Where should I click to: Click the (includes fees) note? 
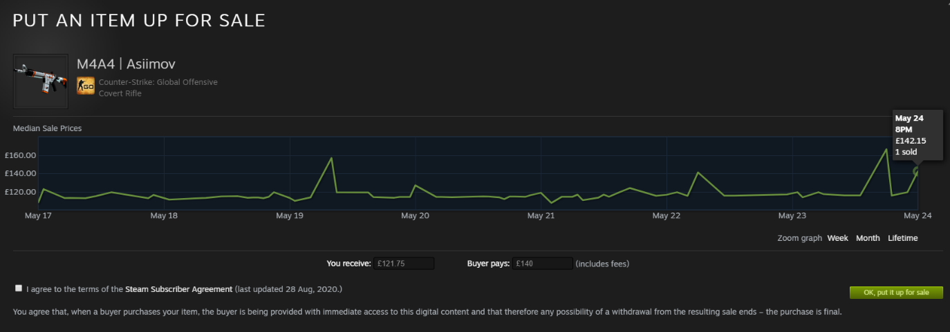pyautogui.click(x=602, y=264)
